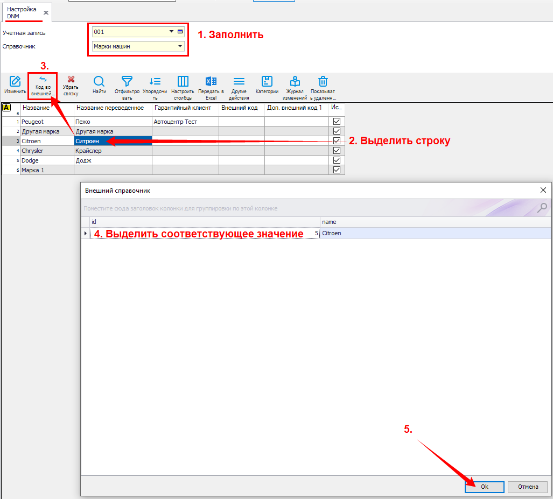Expand the Учетная запись dropdown arrow
Image resolution: width=553 pixels, height=499 pixels.
coord(172,32)
